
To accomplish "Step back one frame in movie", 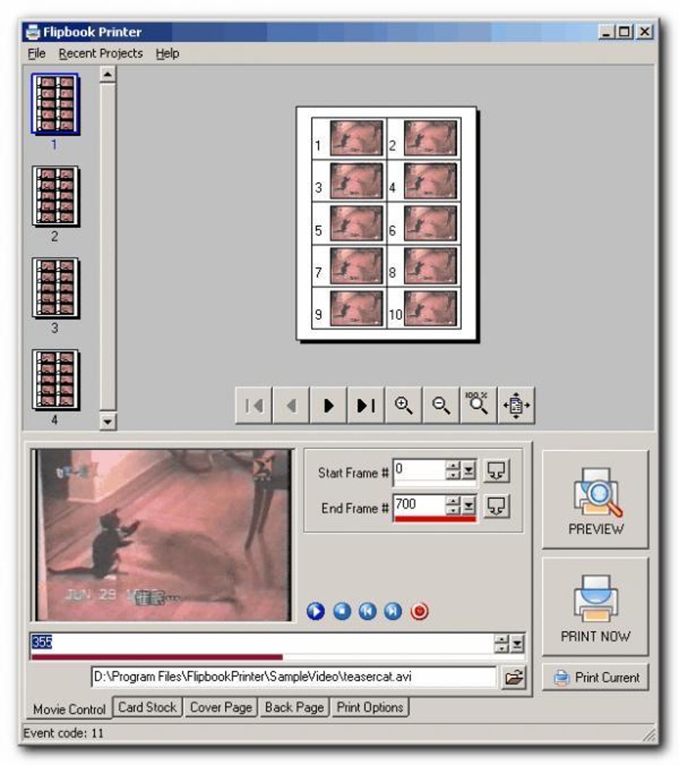I will [x=367, y=611].
